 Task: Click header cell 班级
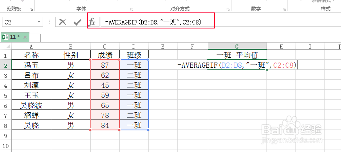click(x=134, y=55)
